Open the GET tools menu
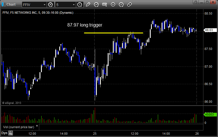218x137 pixels. tap(105, 5)
